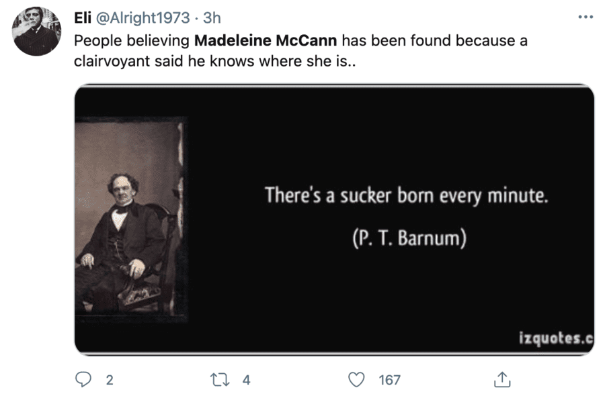
Task: Click the quote text 'There's a sucker born every minute'
Action: coord(407,195)
